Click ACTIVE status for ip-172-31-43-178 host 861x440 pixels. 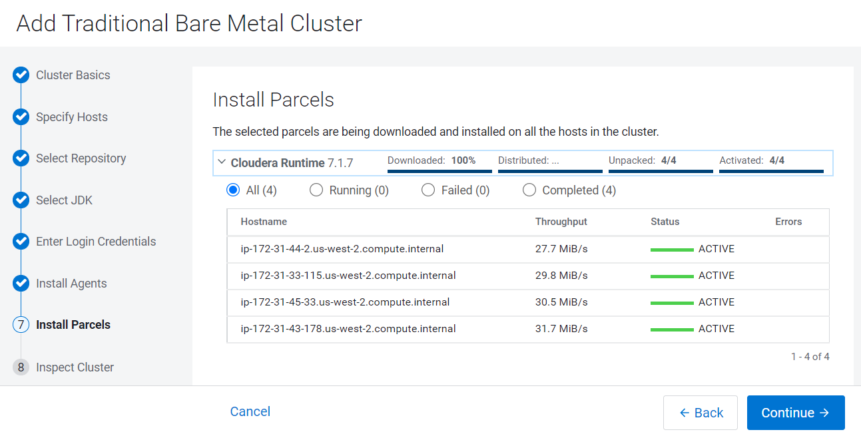tap(717, 329)
